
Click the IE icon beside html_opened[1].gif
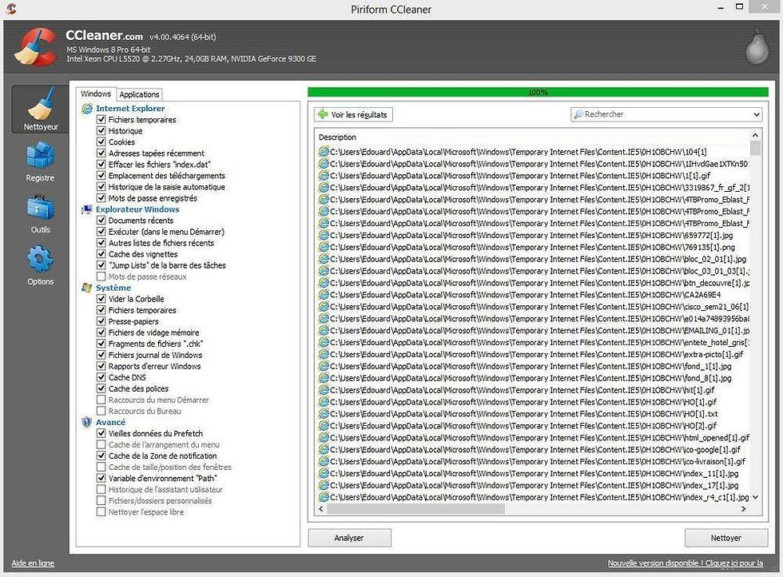pyautogui.click(x=324, y=438)
